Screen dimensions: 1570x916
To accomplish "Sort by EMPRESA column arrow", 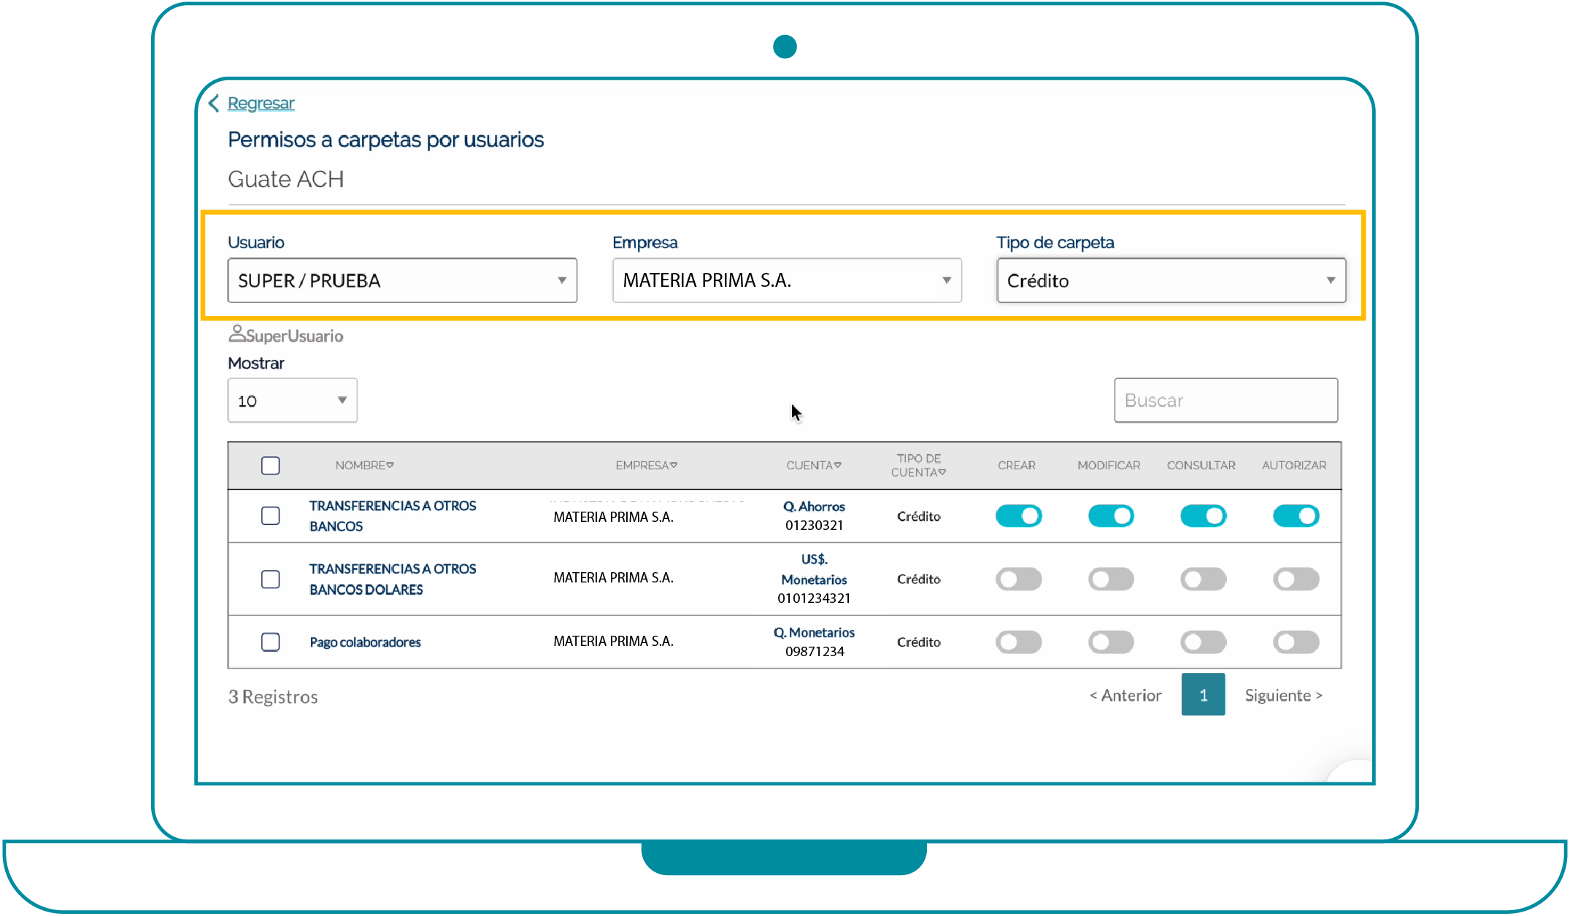I will pos(674,465).
